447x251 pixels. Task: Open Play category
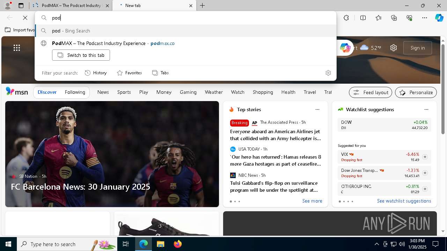(x=144, y=92)
